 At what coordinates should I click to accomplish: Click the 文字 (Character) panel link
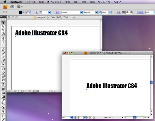(58, 12)
